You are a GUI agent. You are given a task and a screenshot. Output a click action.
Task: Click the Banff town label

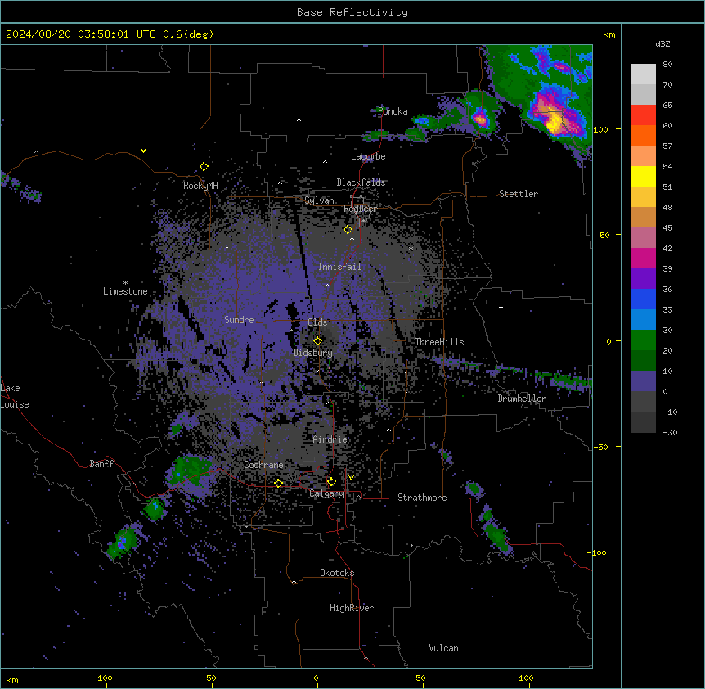click(x=101, y=464)
